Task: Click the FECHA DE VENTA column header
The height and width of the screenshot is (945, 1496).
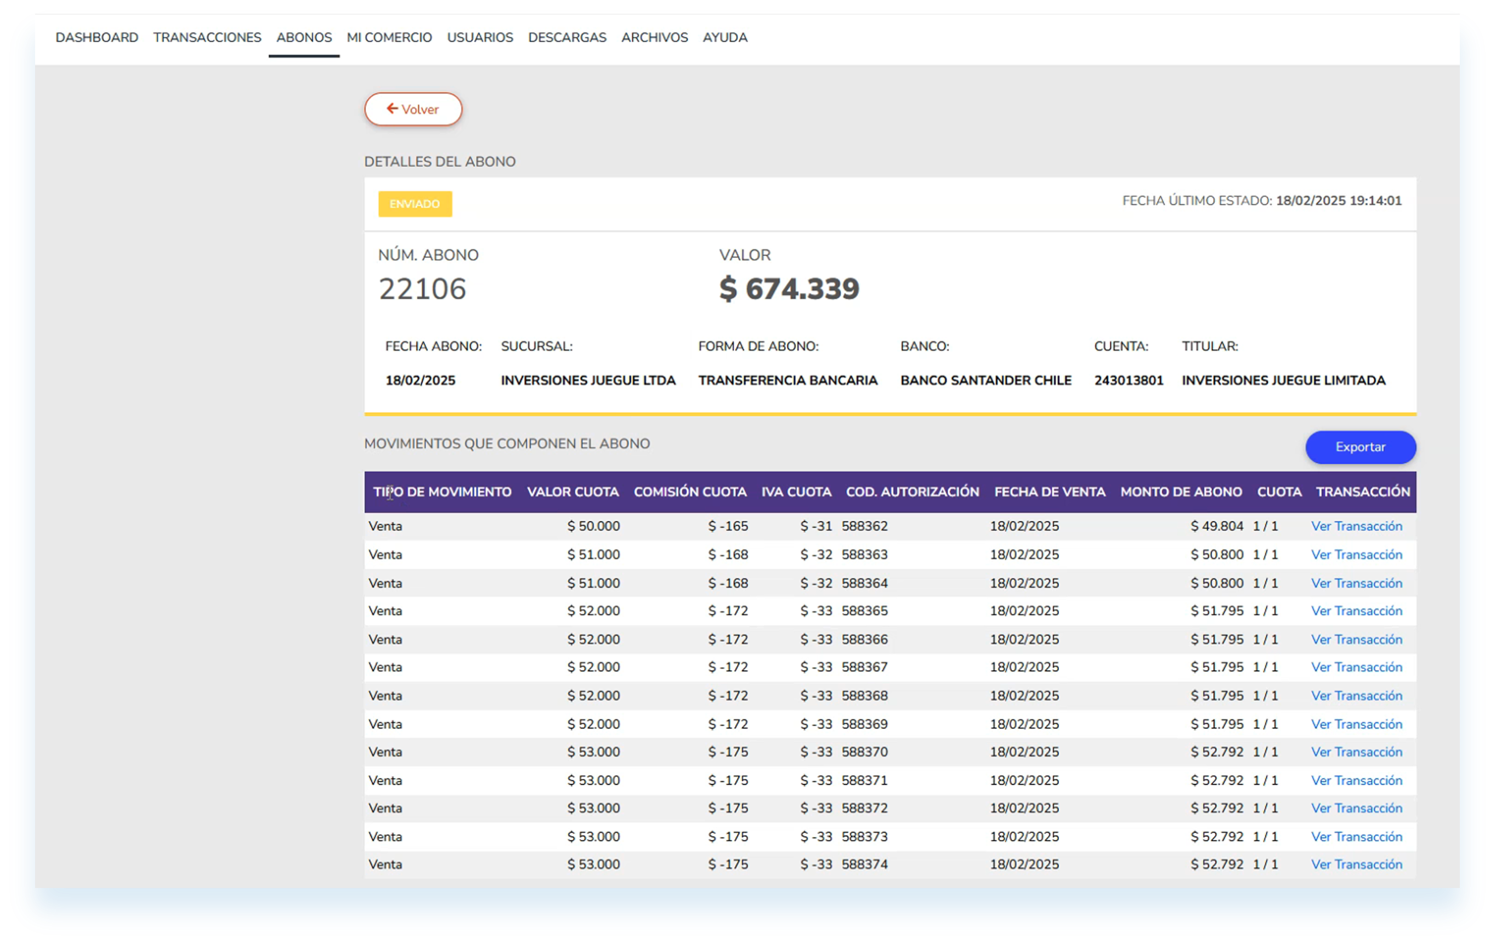Action: click(x=1050, y=492)
